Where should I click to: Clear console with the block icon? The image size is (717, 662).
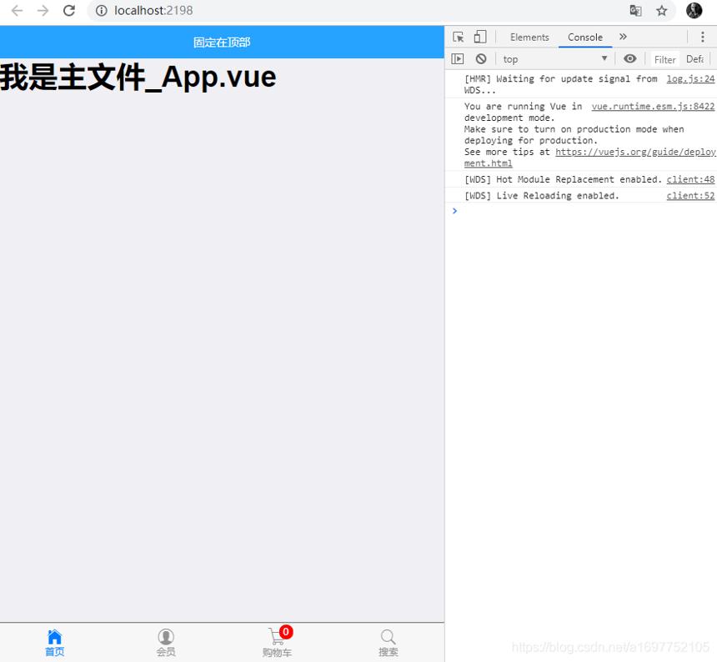click(480, 59)
